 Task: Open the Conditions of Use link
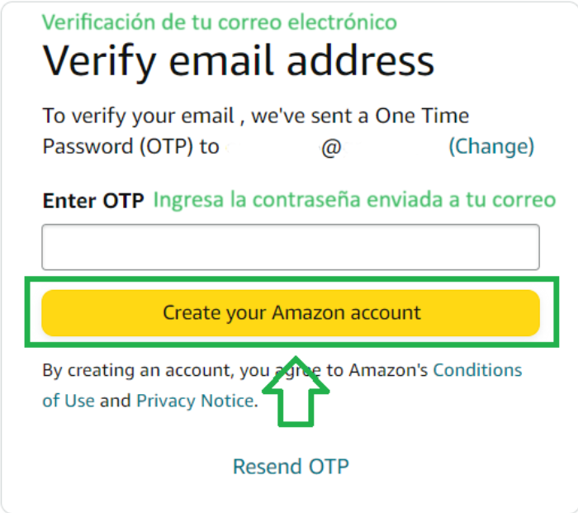tap(477, 370)
